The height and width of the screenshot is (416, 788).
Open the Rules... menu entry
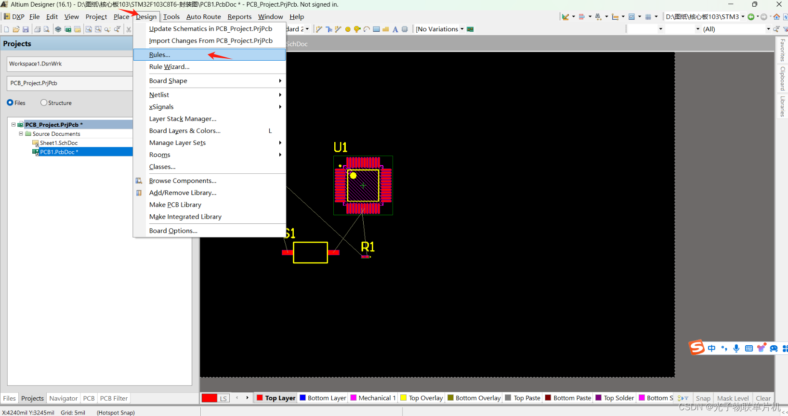pyautogui.click(x=210, y=55)
